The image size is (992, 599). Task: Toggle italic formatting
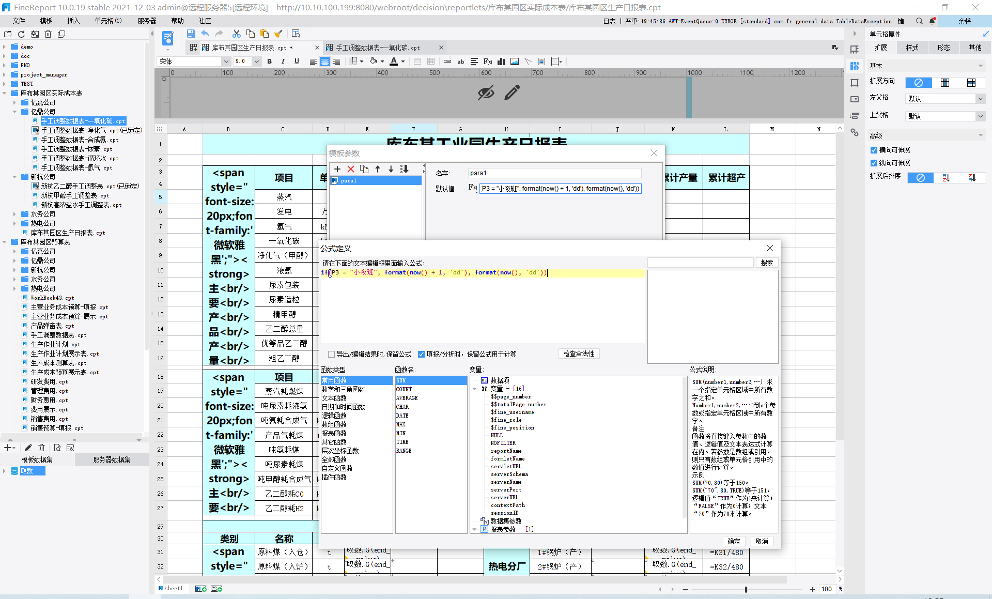coord(283,62)
